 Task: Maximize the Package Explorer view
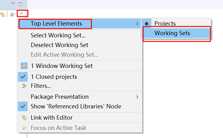coord(20,4)
